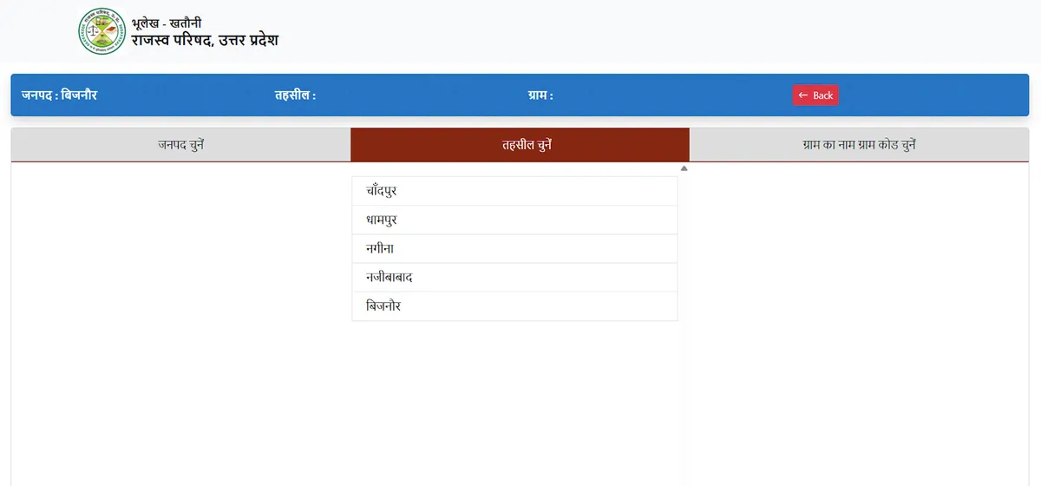This screenshot has height=486, width=1041.
Task: Click the तहसील : label in blue bar
Action: point(295,95)
